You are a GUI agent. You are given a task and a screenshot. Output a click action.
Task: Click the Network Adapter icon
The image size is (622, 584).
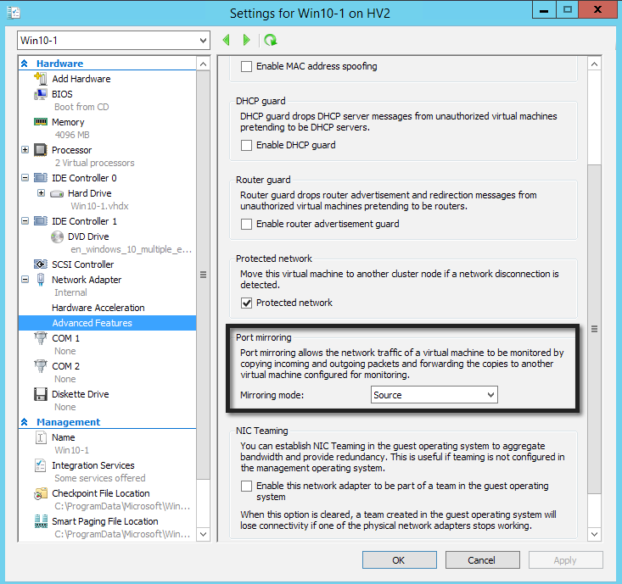[41, 280]
